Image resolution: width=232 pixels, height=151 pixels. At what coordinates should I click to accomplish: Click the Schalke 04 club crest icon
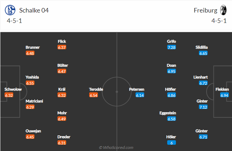pos(10,10)
